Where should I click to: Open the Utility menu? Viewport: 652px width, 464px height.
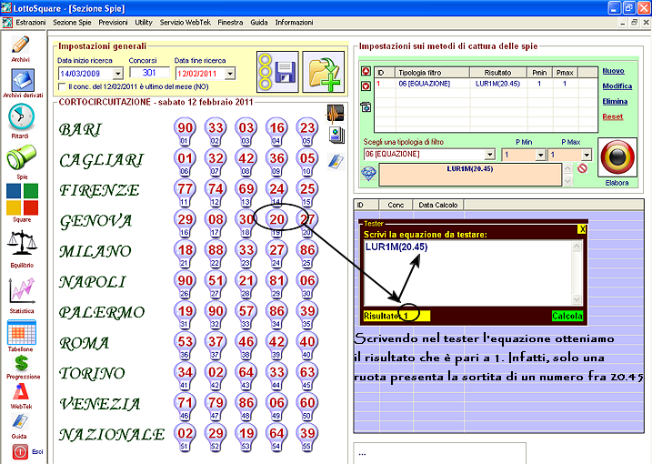(144, 23)
